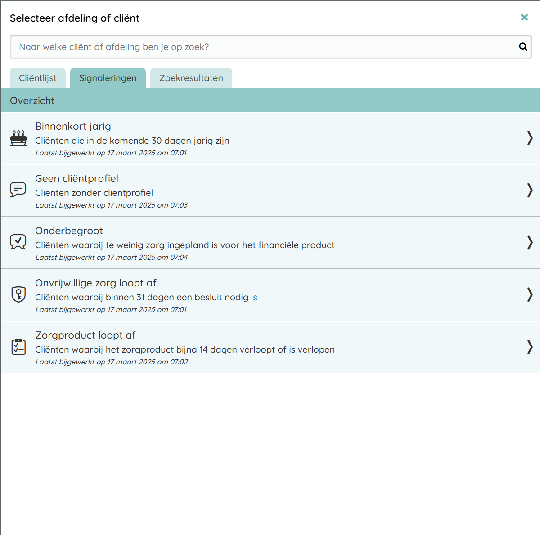
Task: Expand the Onderbegroot chevron arrow
Action: click(x=530, y=242)
